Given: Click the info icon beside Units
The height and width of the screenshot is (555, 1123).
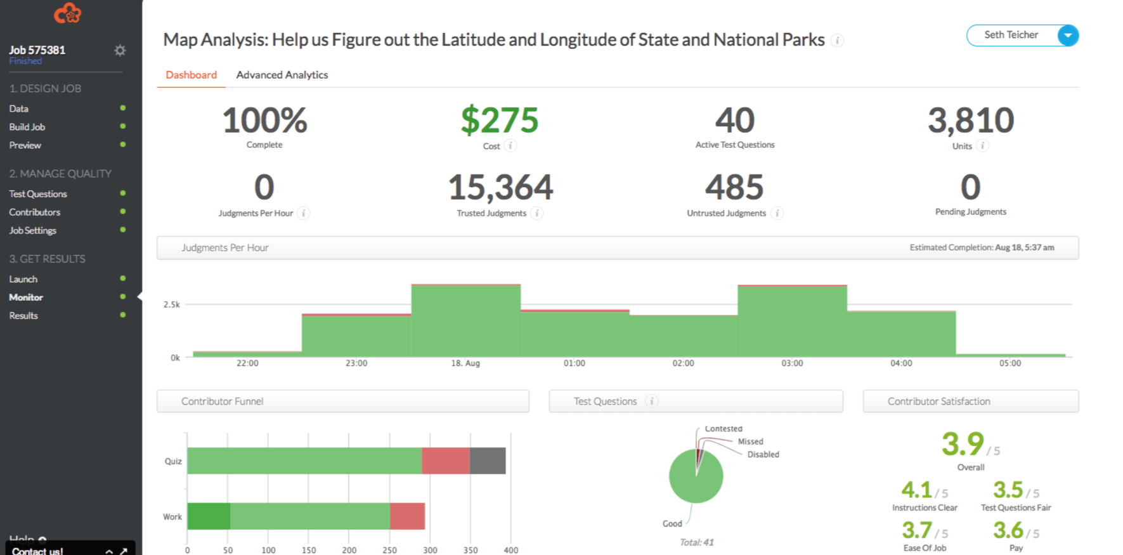Looking at the screenshot, I should [982, 146].
